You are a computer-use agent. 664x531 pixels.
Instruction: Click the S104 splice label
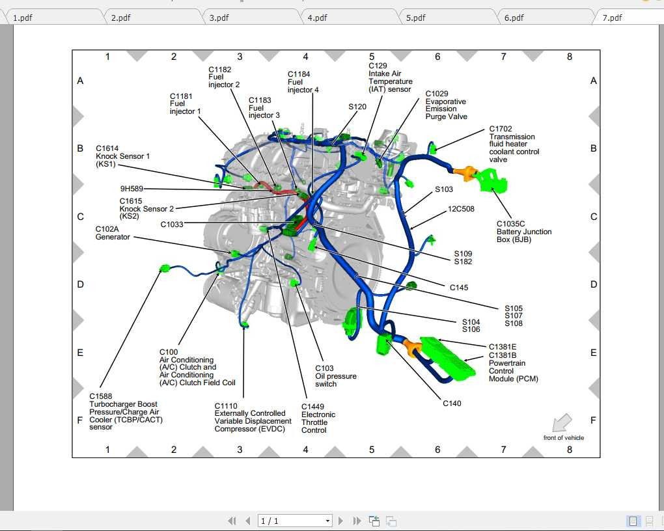(x=471, y=322)
